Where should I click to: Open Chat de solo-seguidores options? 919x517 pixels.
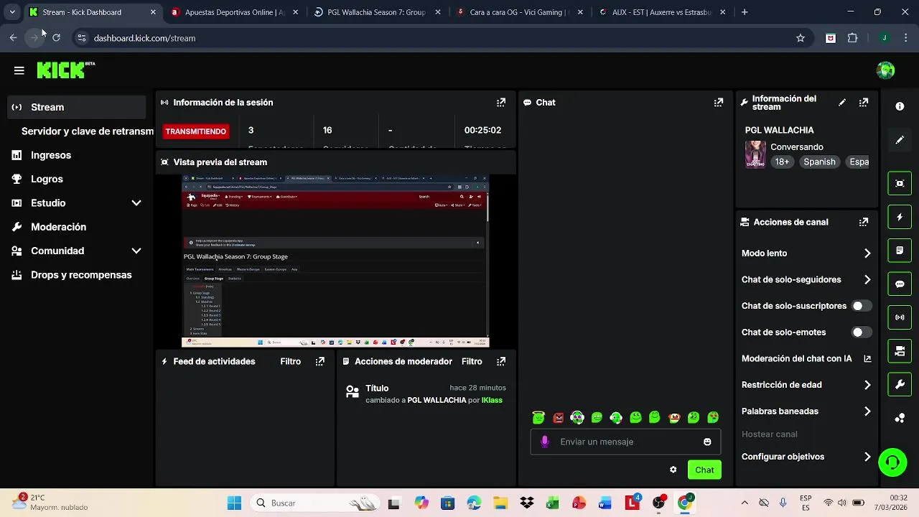(806, 280)
